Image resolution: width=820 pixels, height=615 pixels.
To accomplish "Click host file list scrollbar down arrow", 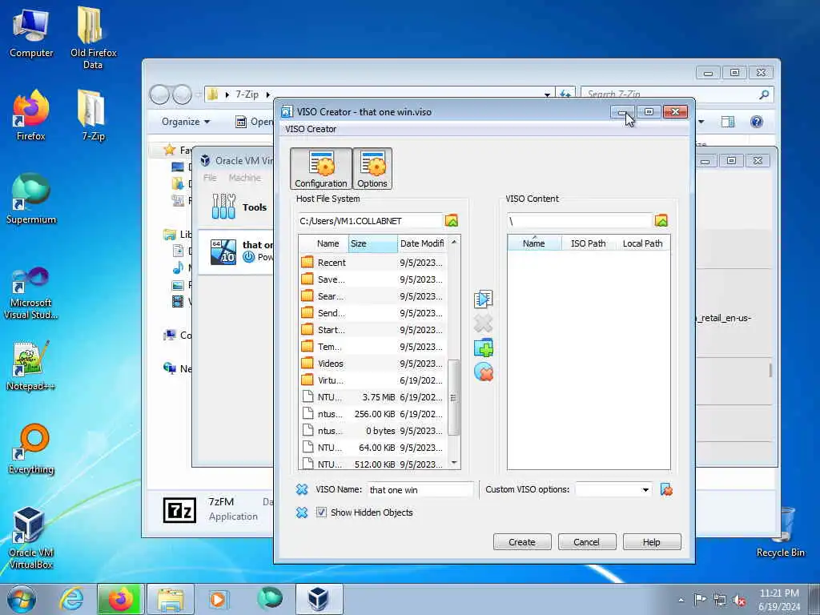I will (454, 462).
